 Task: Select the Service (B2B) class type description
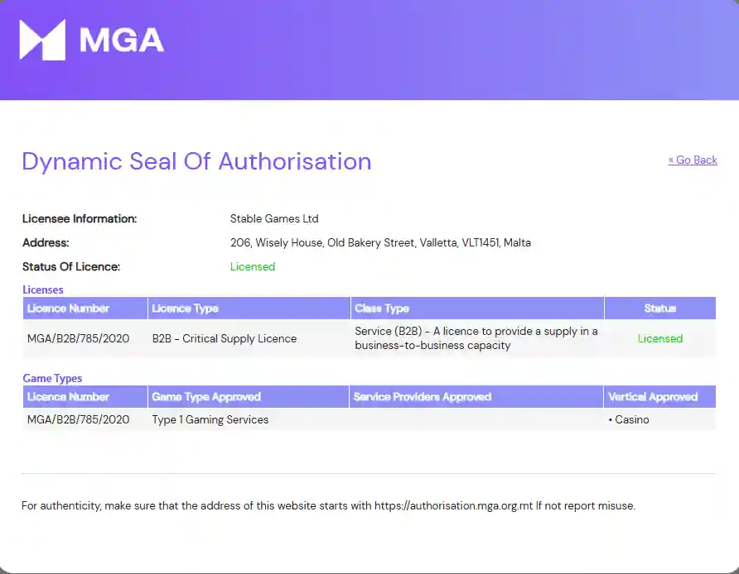point(476,338)
